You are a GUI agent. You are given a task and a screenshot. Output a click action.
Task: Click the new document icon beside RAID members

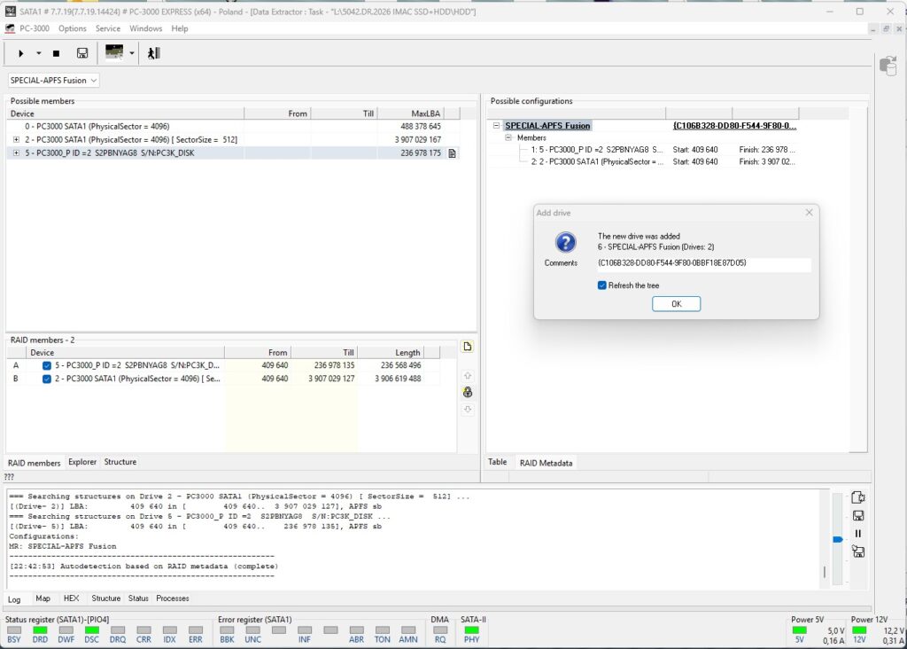(468, 346)
